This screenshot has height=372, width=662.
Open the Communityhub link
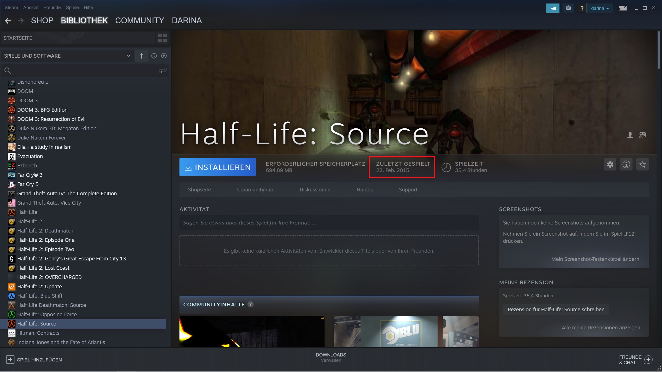pyautogui.click(x=255, y=190)
